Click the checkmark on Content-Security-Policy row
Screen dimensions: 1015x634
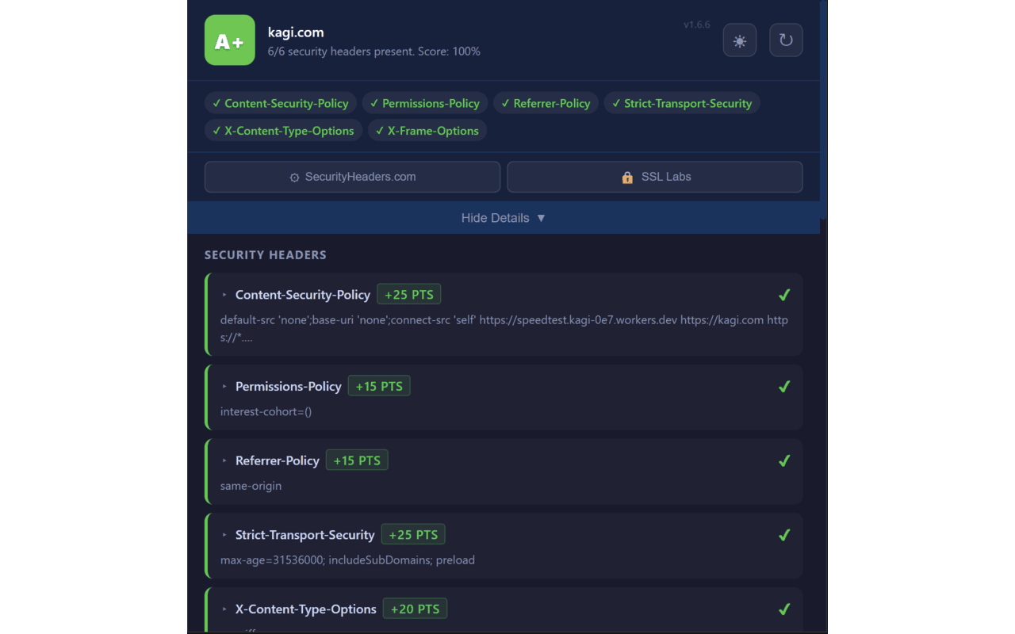[x=784, y=295]
